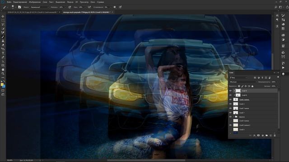The height and width of the screenshot is (162, 289).
Task: Toggle Quick Mask mode icon
Action: pos(3,90)
